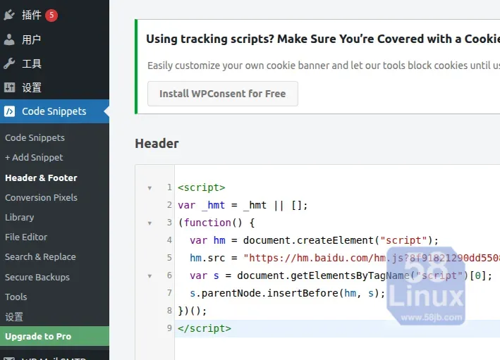The height and width of the screenshot is (360, 500).
Task: Click the opening <script> tag on line 1
Action: pos(202,187)
